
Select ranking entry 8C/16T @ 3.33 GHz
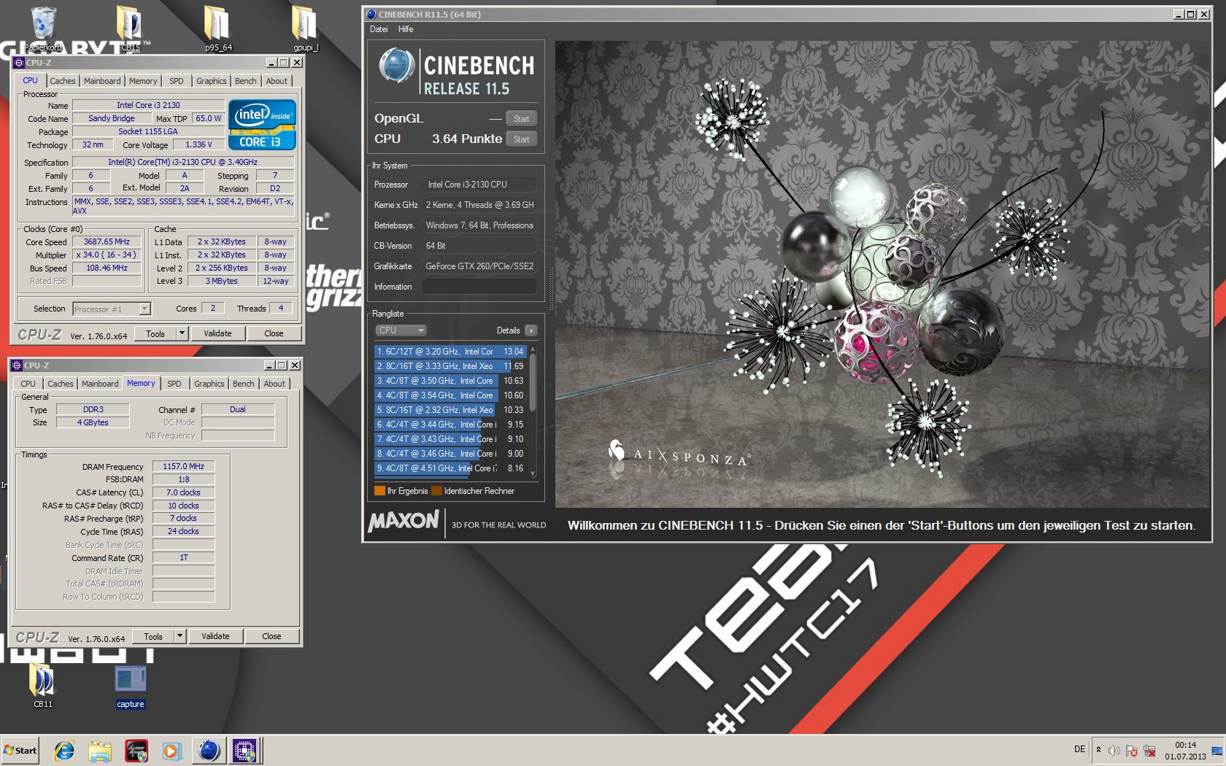point(450,366)
